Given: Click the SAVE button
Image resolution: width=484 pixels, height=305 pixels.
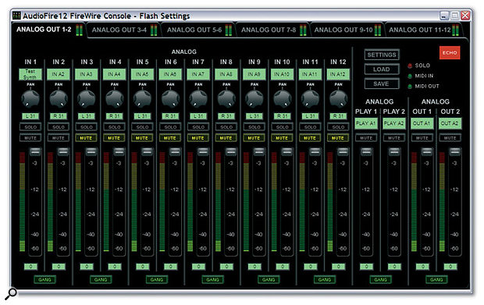Looking at the screenshot, I should point(382,83).
